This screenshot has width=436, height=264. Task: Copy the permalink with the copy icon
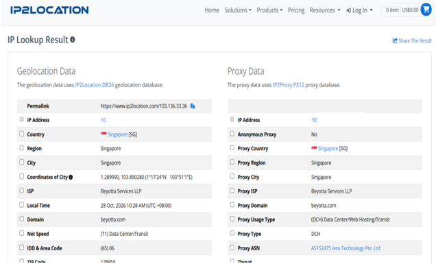[x=193, y=106]
